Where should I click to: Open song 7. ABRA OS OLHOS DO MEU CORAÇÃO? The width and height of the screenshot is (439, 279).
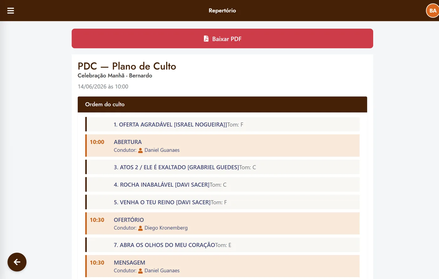(x=164, y=245)
